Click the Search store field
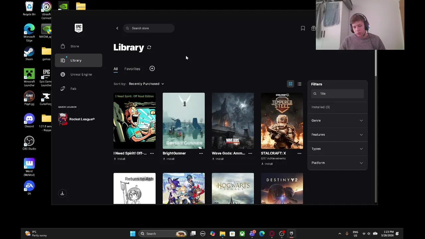The image size is (425, 239). pyautogui.click(x=149, y=28)
